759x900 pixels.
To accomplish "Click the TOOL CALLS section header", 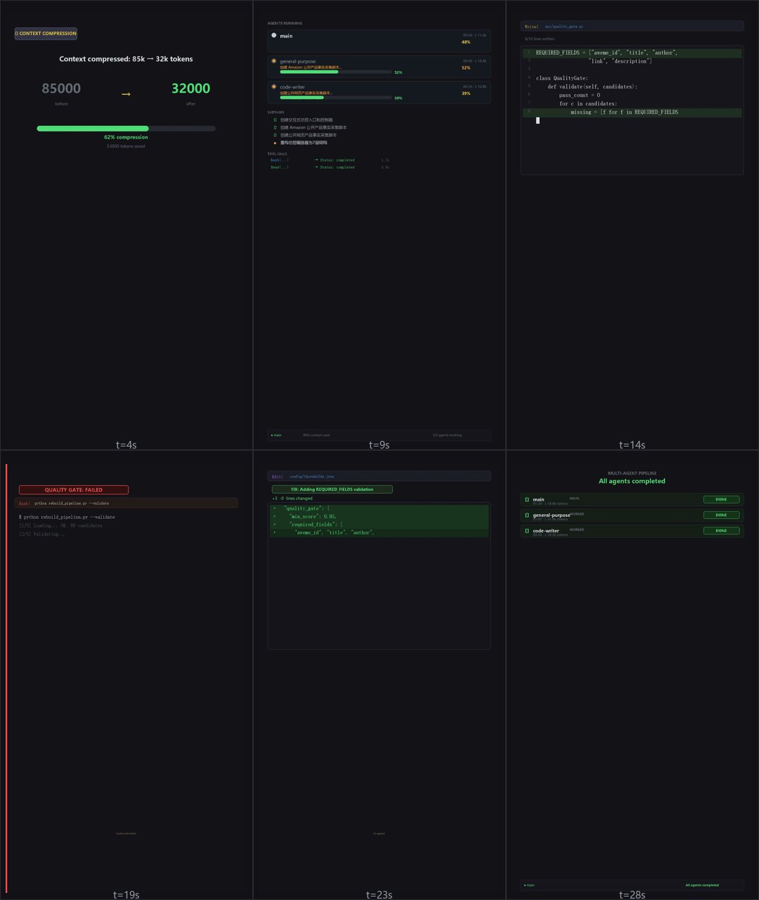I will 277,153.
